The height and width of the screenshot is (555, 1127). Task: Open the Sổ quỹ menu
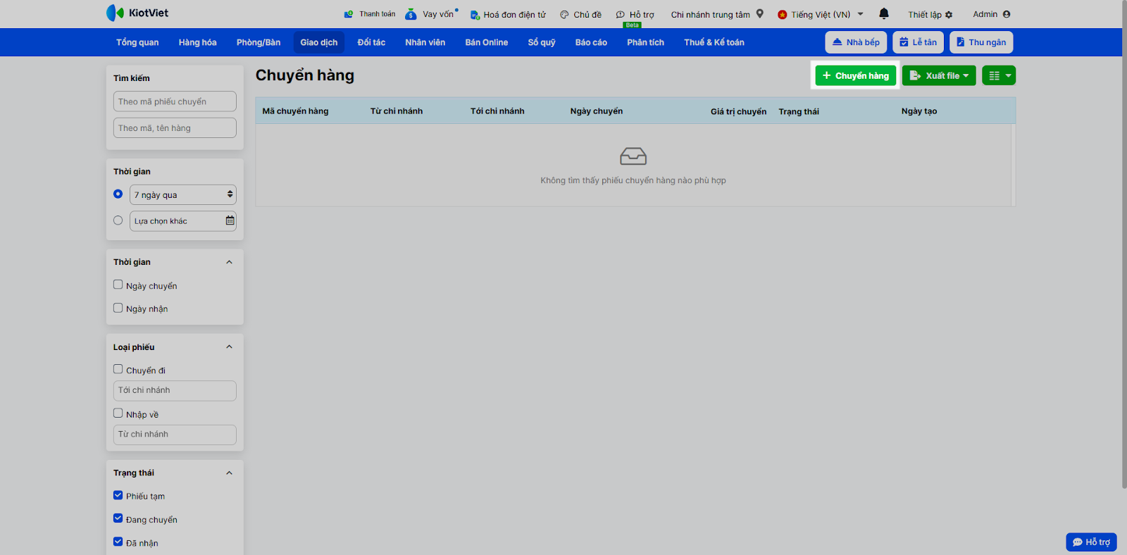(x=542, y=42)
